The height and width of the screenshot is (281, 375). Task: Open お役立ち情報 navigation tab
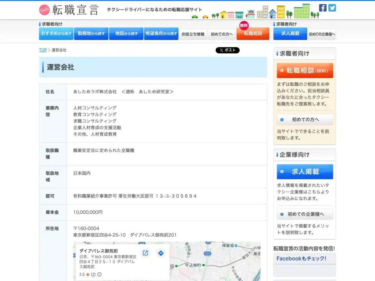tap(193, 34)
